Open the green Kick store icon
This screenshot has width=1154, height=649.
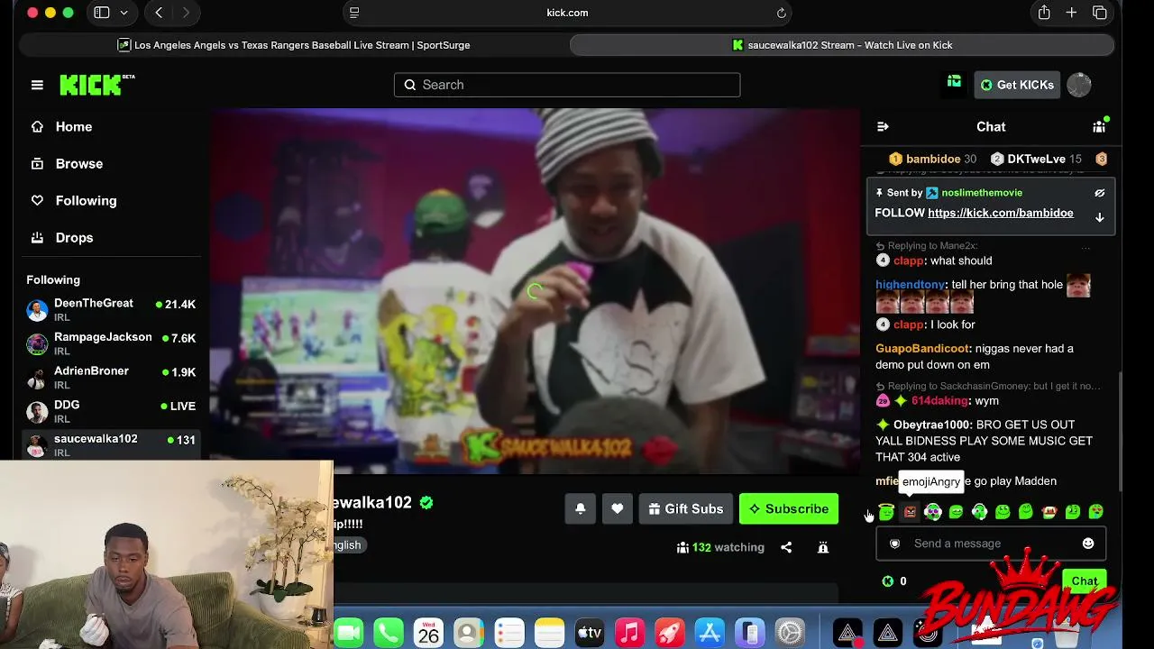(x=954, y=83)
